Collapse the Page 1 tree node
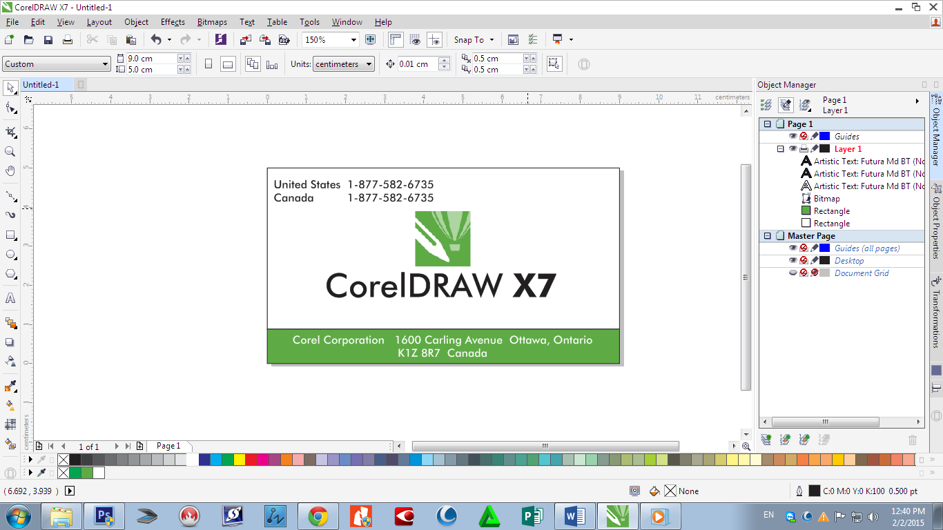This screenshot has height=530, width=943. (x=767, y=124)
